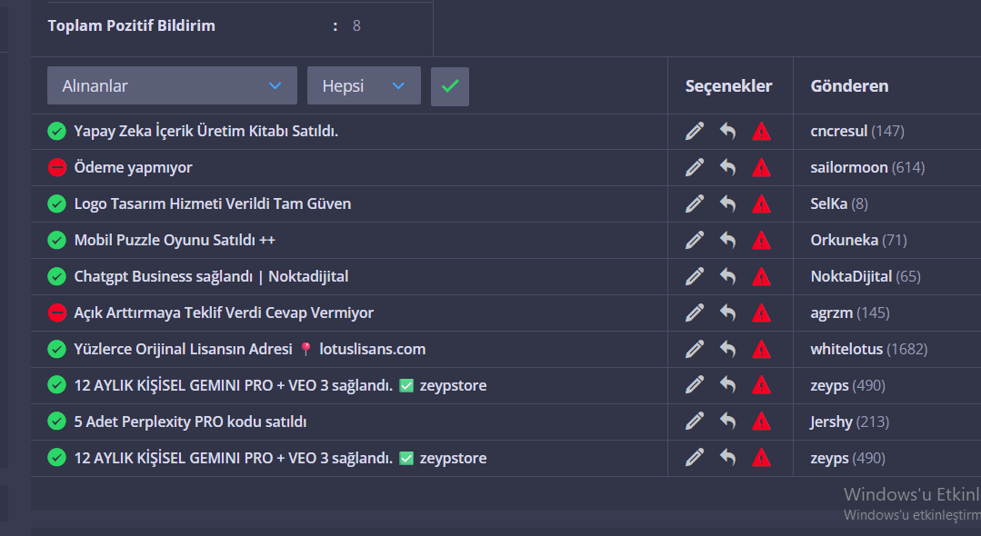This screenshot has height=536, width=981.
Task: Click the 'Seçenekler' column header
Action: 728,86
